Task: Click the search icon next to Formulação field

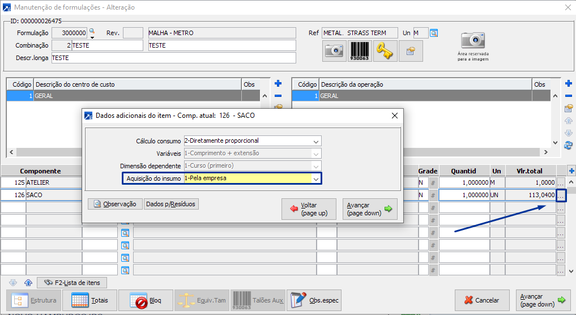Action: click(92, 31)
